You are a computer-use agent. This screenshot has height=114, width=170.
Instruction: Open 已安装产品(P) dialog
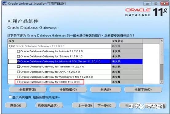coord(49,105)
